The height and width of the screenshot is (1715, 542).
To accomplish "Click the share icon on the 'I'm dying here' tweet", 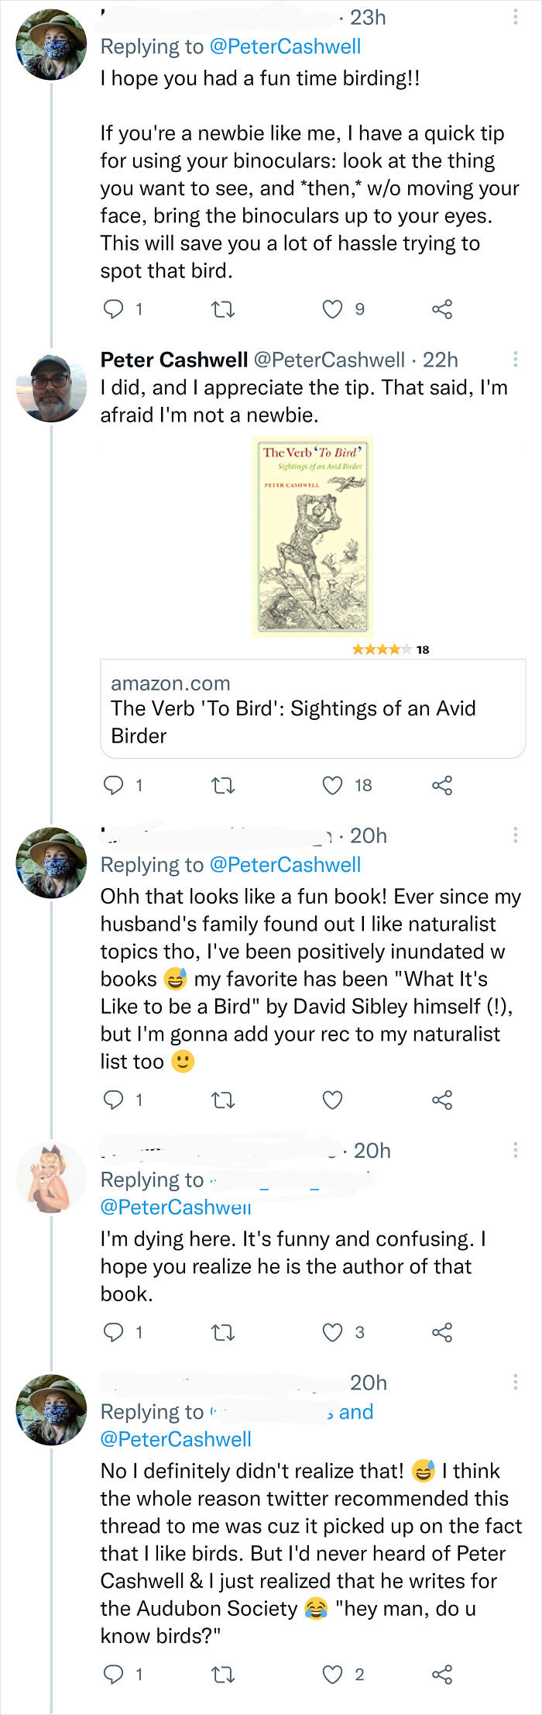I will 441,1332.
